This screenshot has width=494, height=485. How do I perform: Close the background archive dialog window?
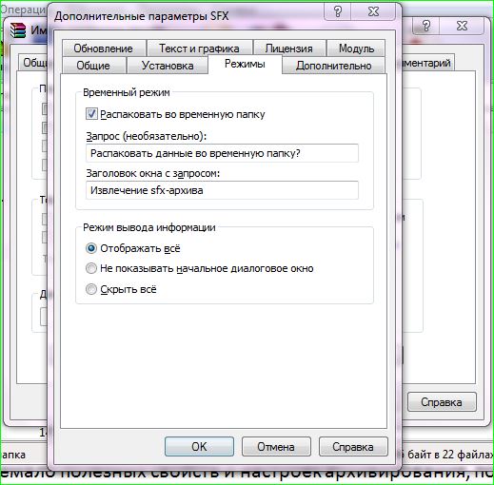click(462, 26)
